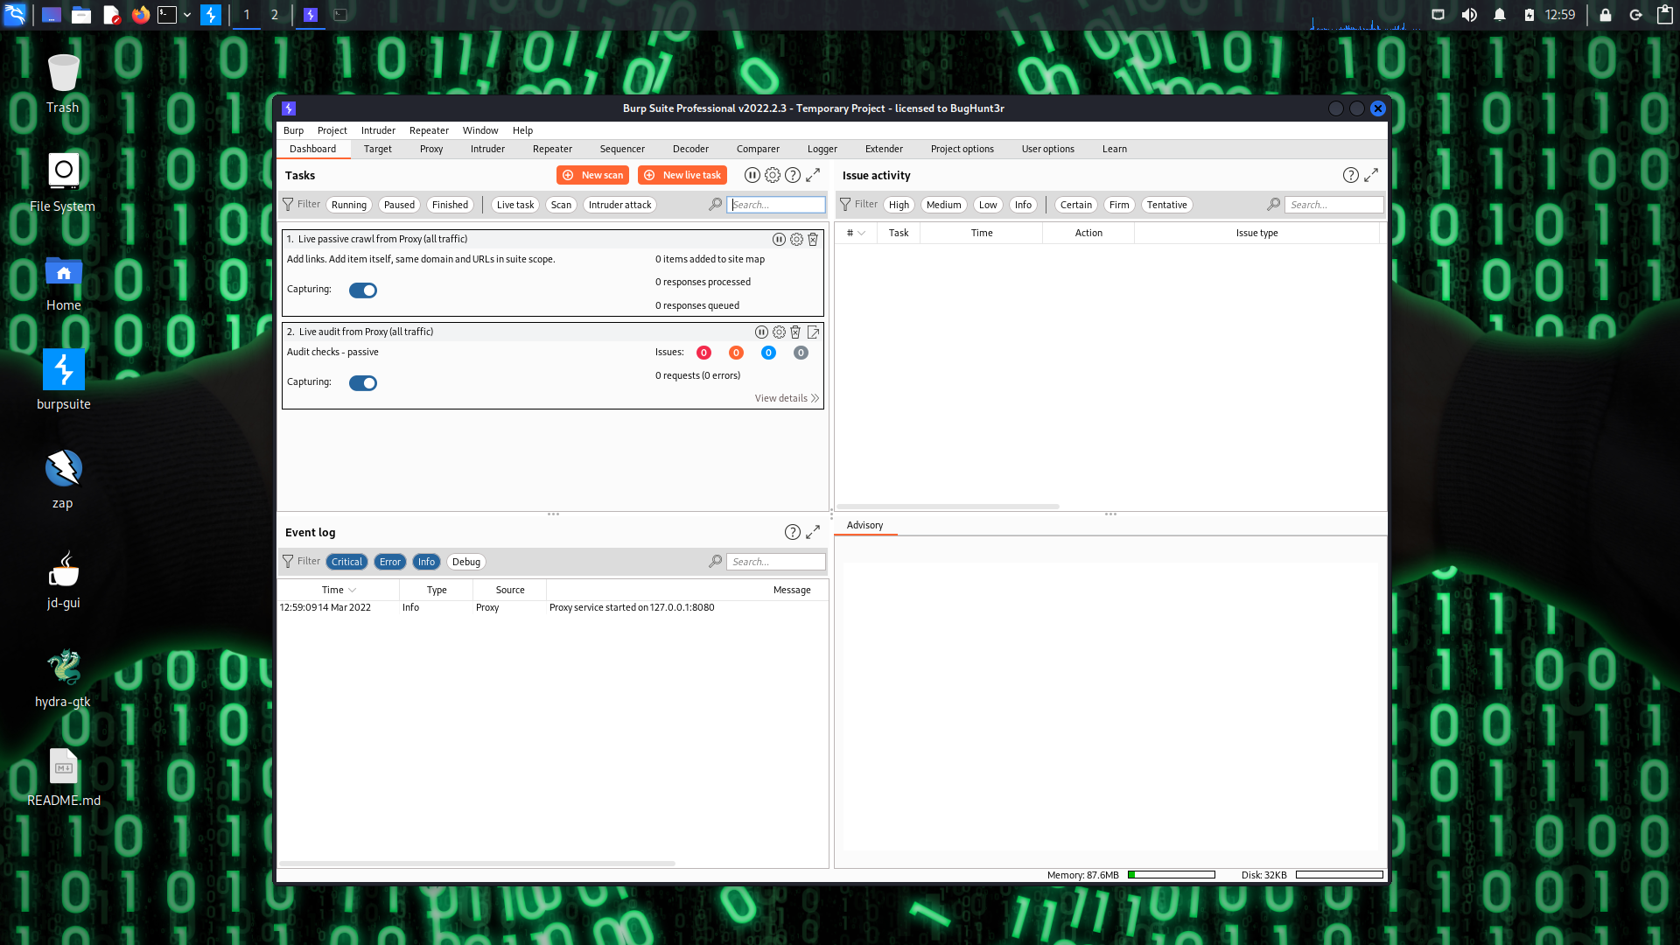Pause the Live audit from Proxy task
The width and height of the screenshot is (1680, 945).
(761, 332)
